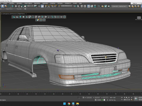This screenshot has height=106, width=142.
Task: Click eye icon in floating toolbar
Action: click(x=61, y=17)
